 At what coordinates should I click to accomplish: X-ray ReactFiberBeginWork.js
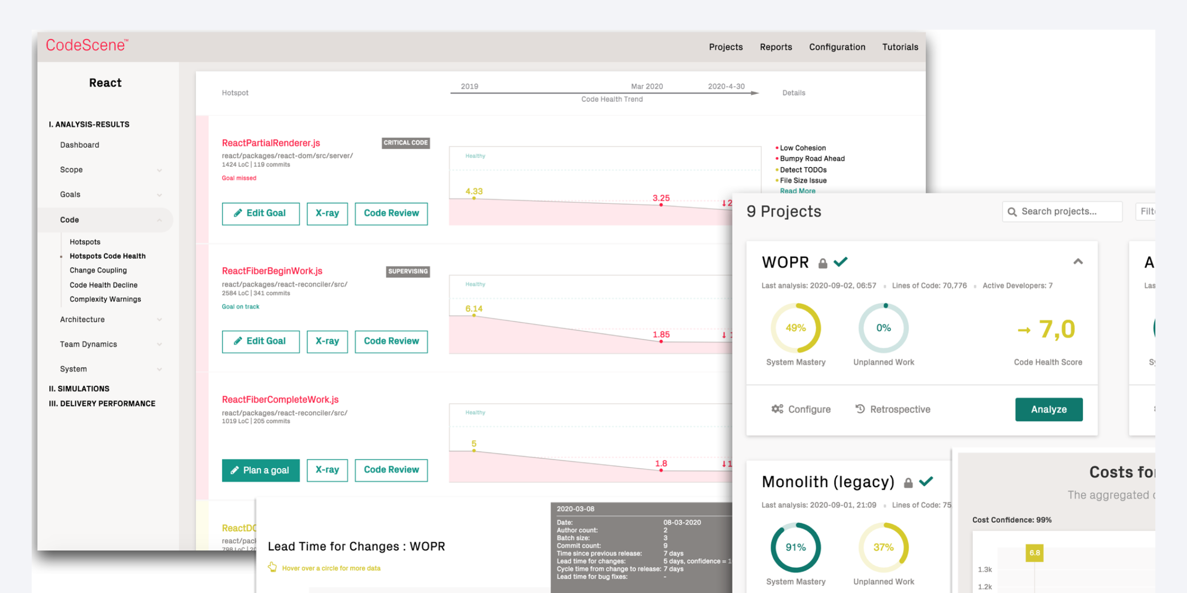tap(327, 341)
